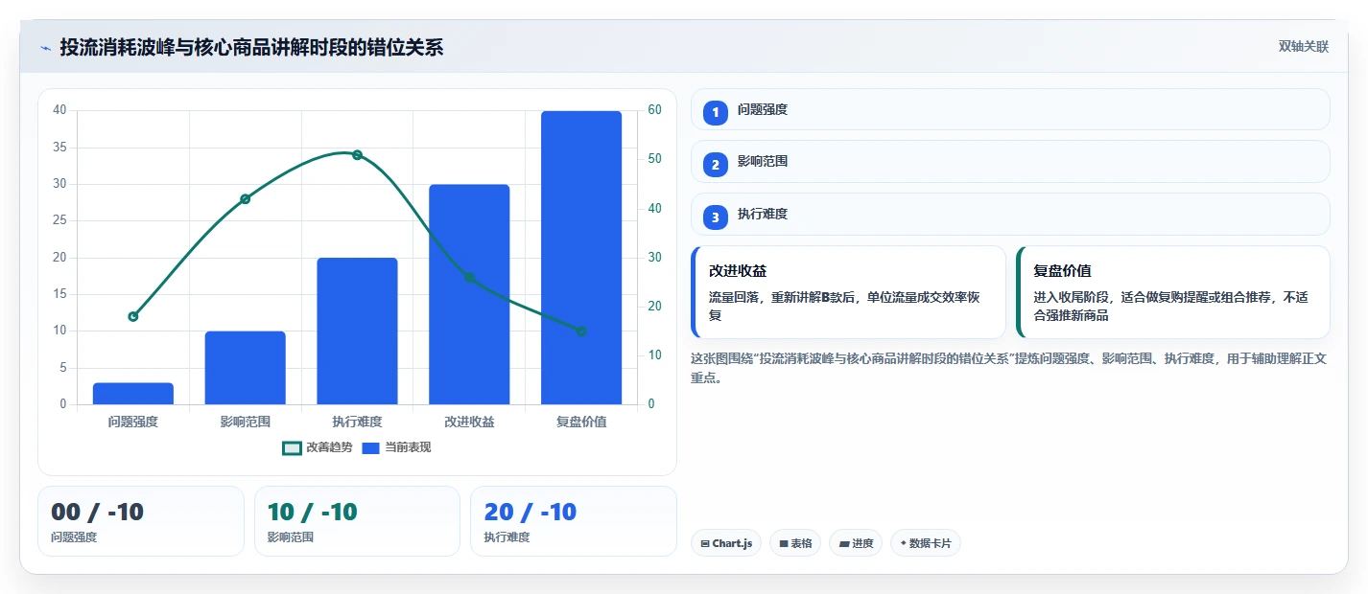Select the 执行难度 list row

[x=1010, y=215]
